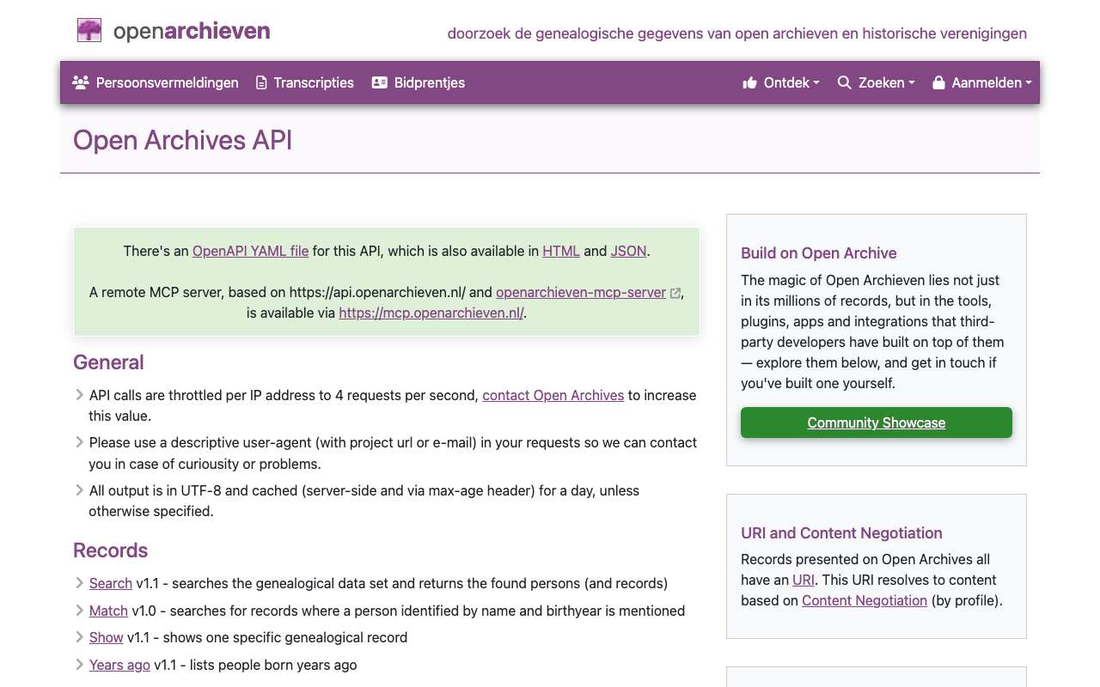Click the people icon beside Persoonsvermeldingen

click(x=81, y=82)
